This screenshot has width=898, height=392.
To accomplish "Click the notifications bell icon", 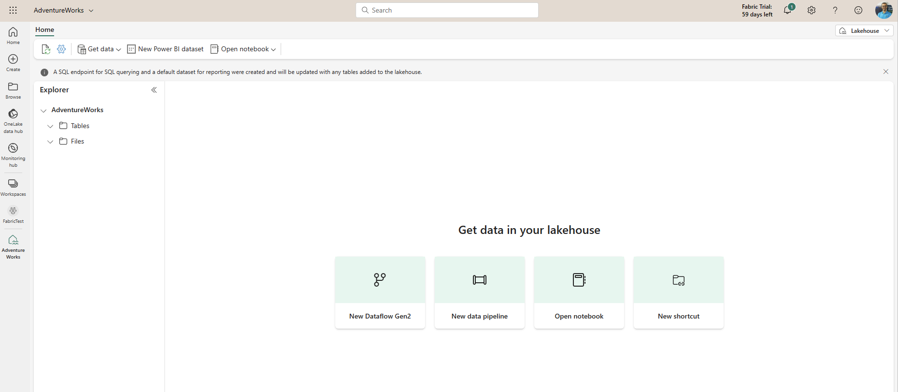I will [787, 10].
